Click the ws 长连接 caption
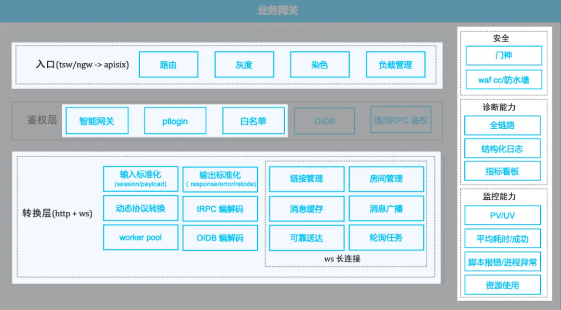Image resolution: width=561 pixels, height=310 pixels. pos(342,259)
